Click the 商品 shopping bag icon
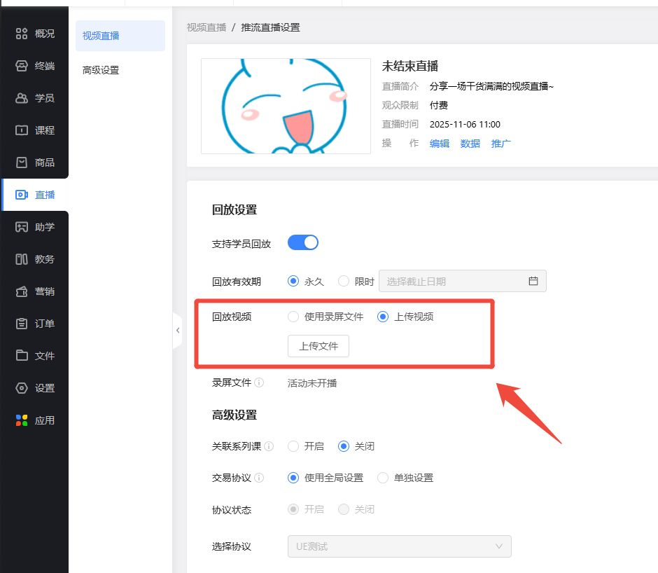The height and width of the screenshot is (573, 658). pos(22,163)
